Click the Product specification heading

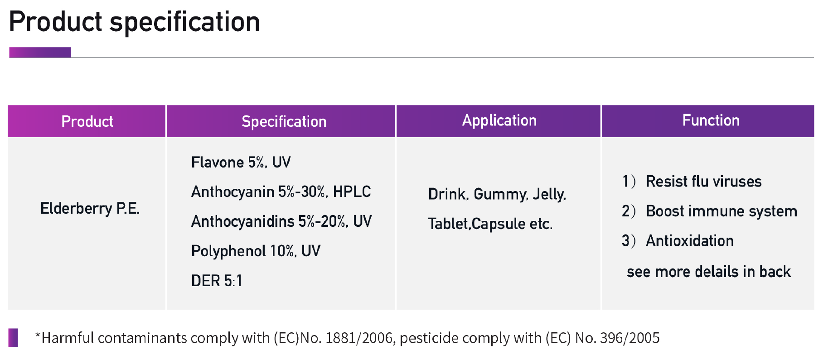coord(135,22)
